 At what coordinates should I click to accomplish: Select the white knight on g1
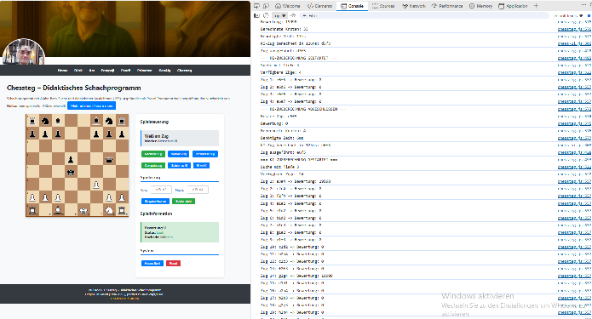click(x=109, y=210)
